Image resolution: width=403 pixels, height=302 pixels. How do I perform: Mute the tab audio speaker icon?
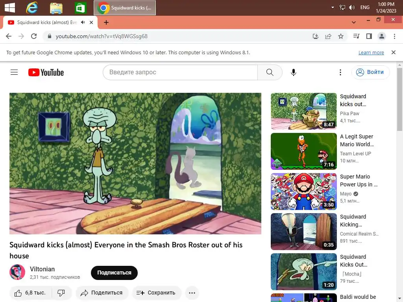click(83, 22)
